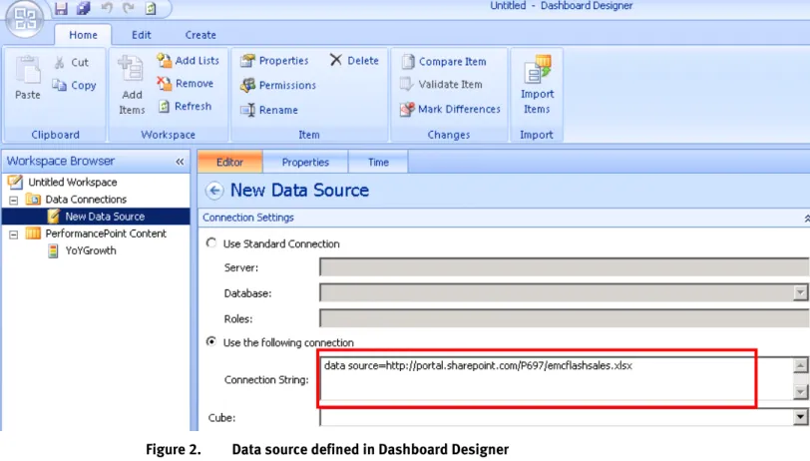810x461 pixels.
Task: Click the Connection String scroll up arrow
Action: [x=800, y=365]
